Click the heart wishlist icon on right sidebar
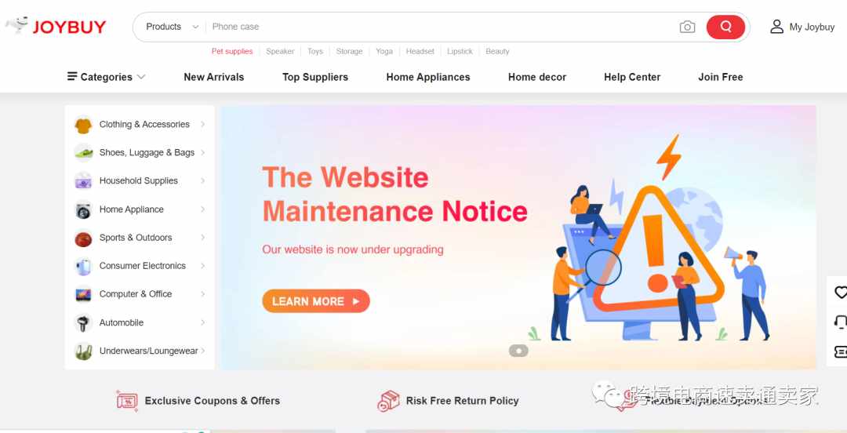The image size is (847, 433). point(841,293)
